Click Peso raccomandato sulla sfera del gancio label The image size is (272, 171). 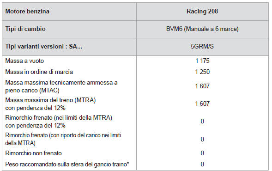(67, 164)
